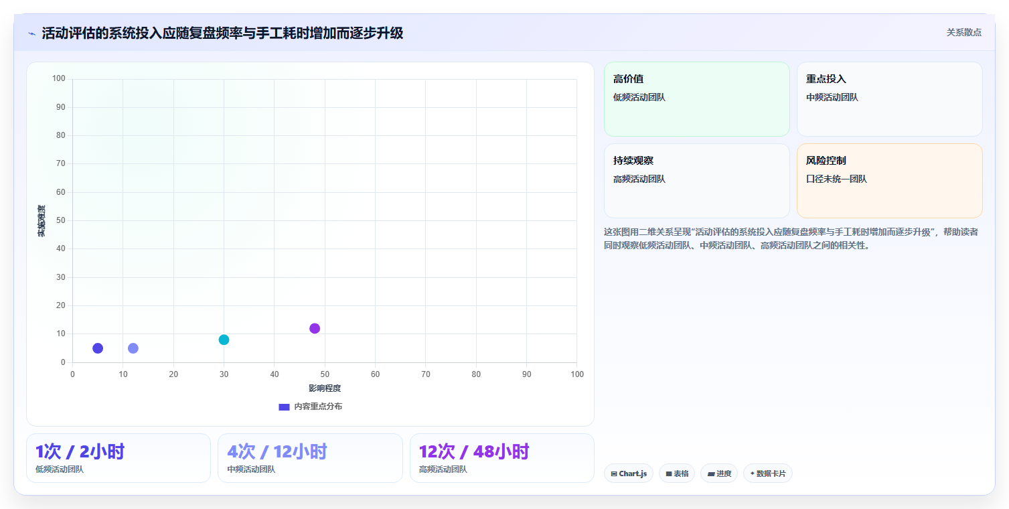Click the lightning icon beside the title

31,33
